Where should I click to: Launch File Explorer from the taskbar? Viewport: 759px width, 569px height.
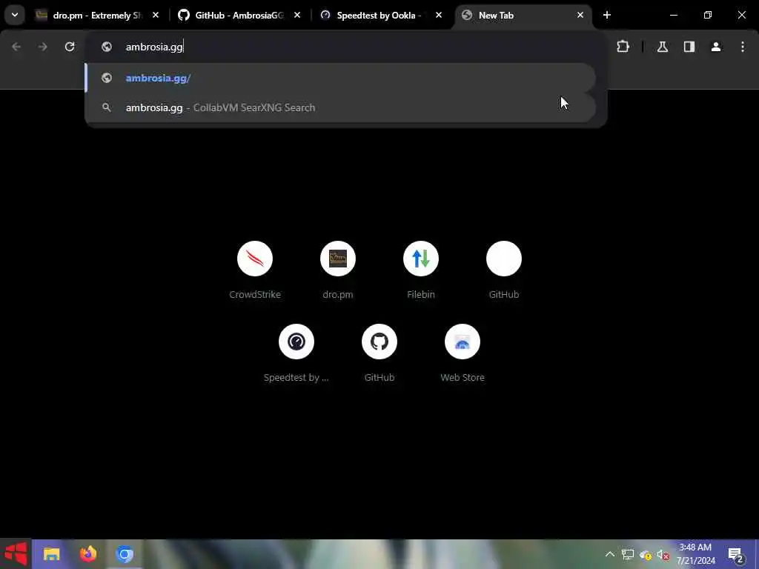point(52,554)
